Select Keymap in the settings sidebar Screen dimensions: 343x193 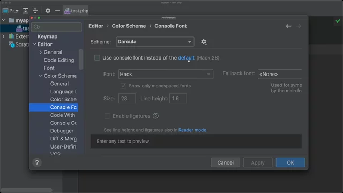48,36
